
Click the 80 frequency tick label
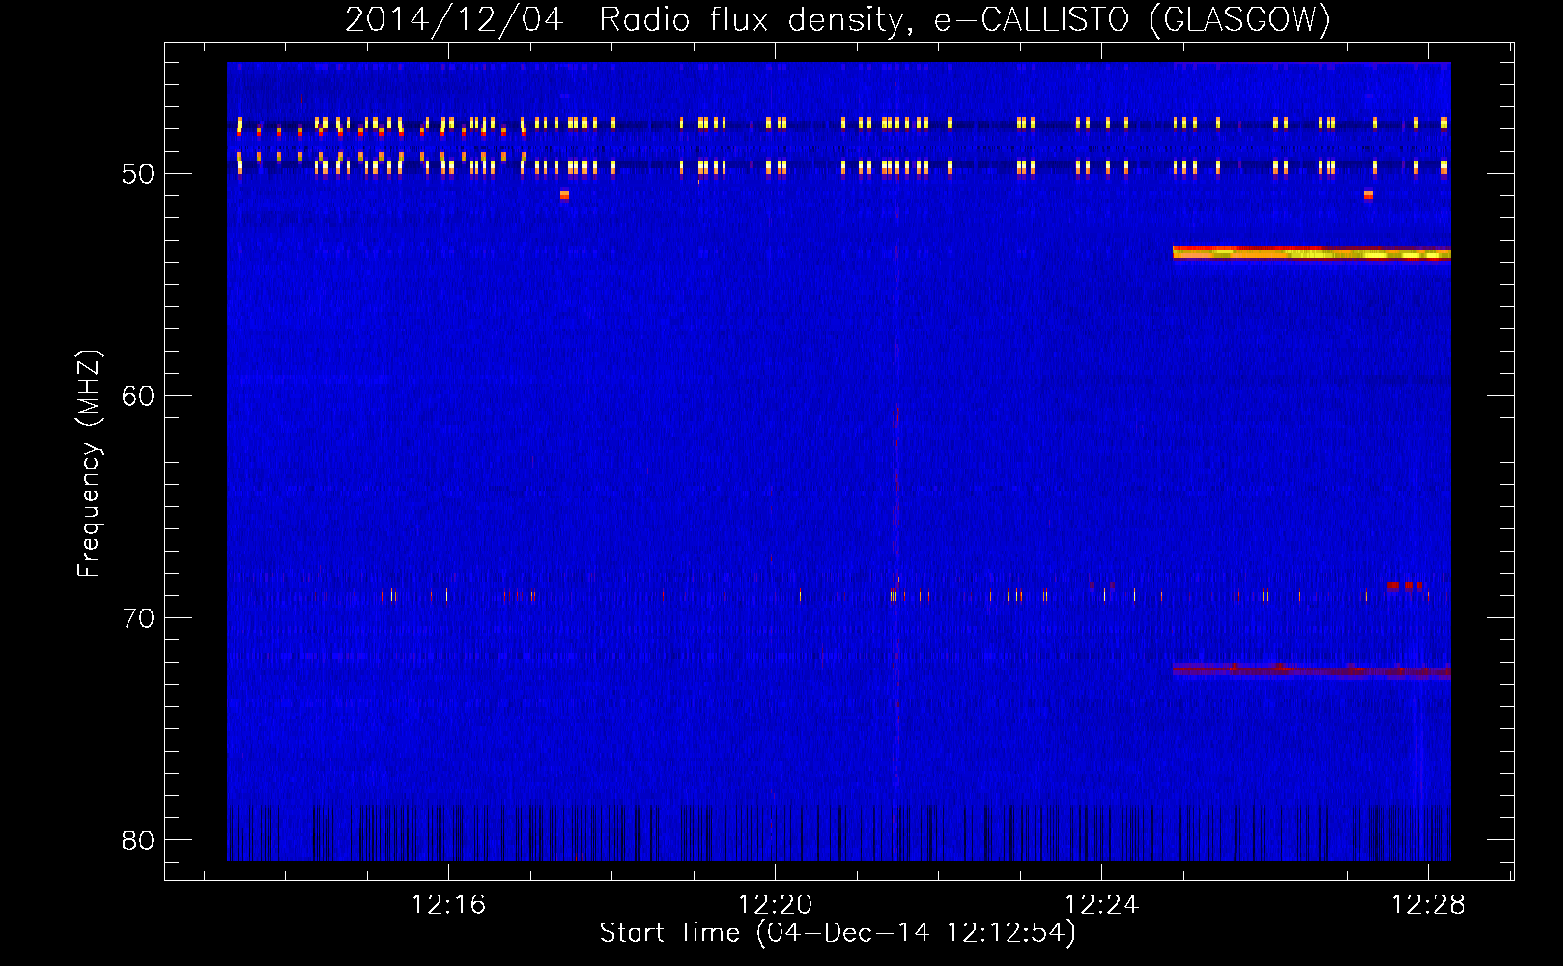(x=138, y=840)
